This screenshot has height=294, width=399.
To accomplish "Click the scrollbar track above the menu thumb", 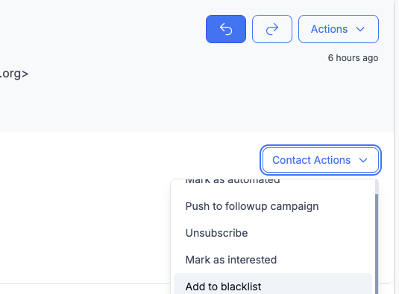I will [x=377, y=187].
